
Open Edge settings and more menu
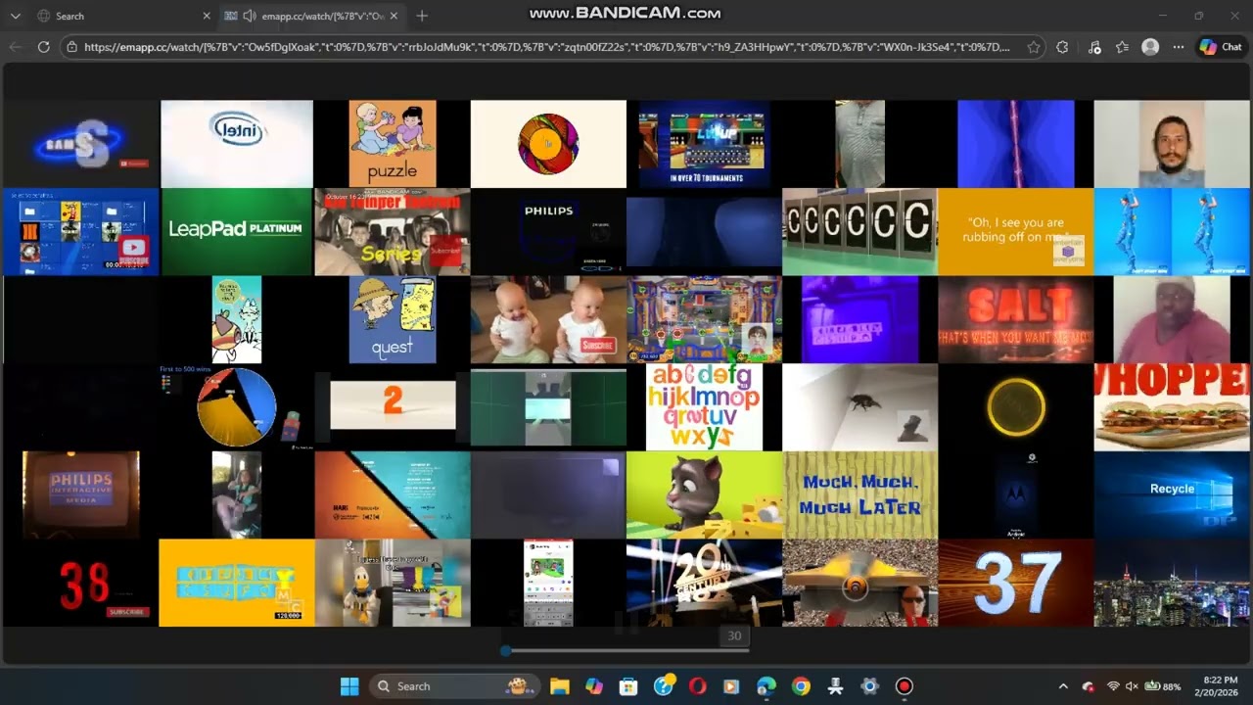1179,46
